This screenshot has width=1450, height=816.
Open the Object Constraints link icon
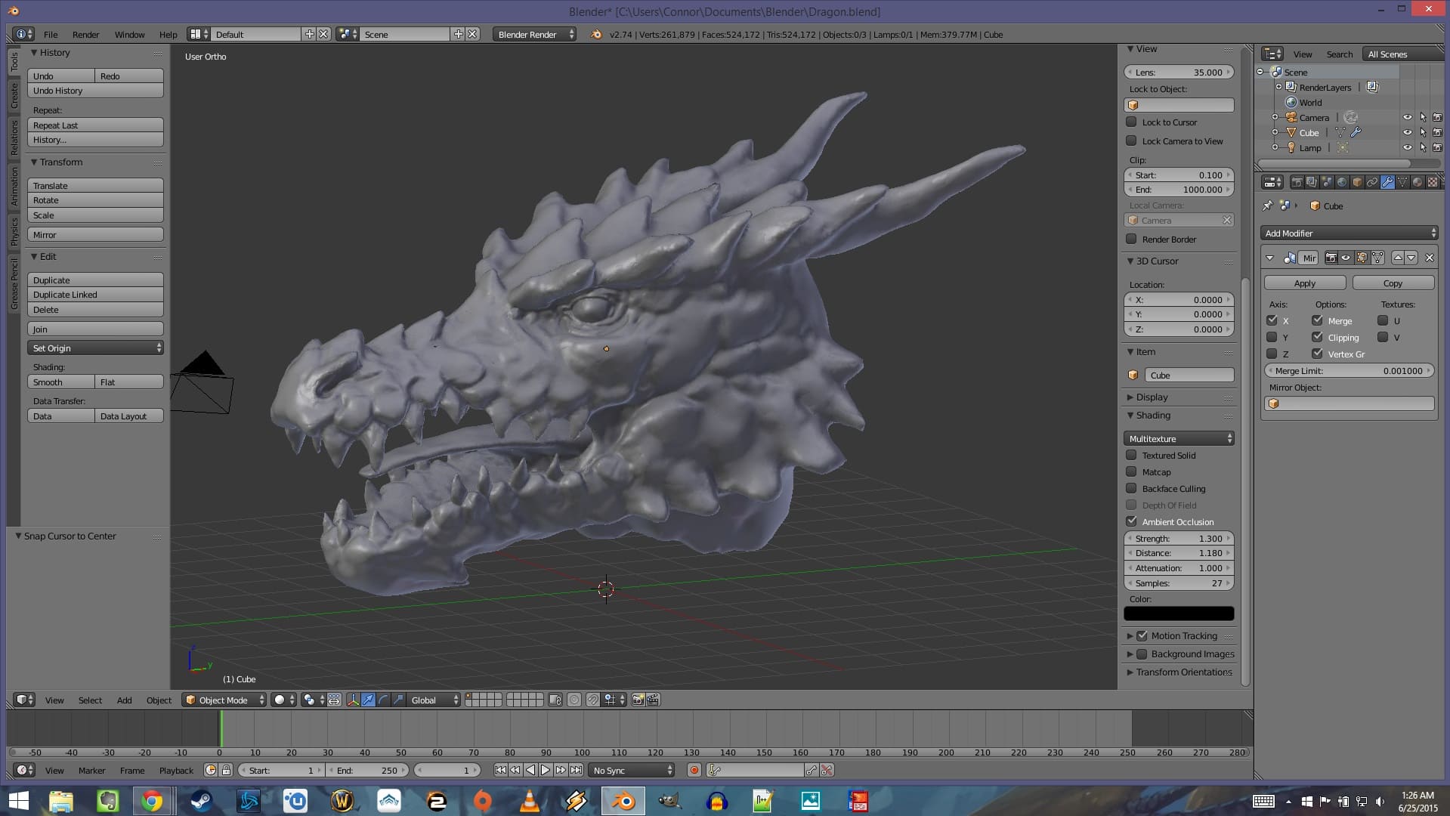(1372, 183)
